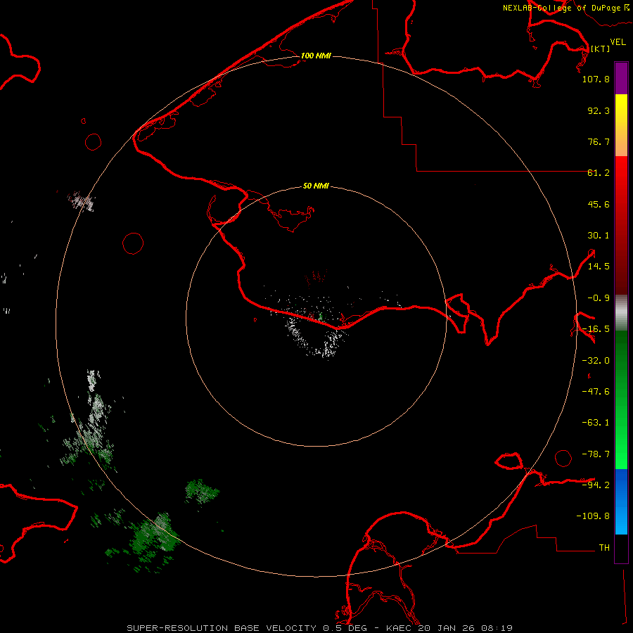Click the 76.7 velocity scale value
The width and height of the screenshot is (633, 633).
coord(599,141)
